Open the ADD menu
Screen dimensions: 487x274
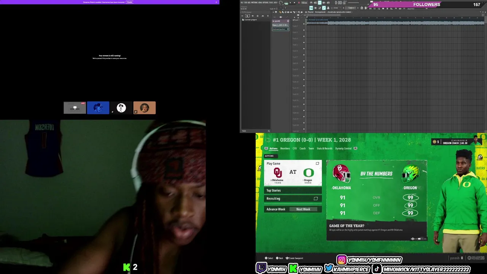(x=249, y=2)
